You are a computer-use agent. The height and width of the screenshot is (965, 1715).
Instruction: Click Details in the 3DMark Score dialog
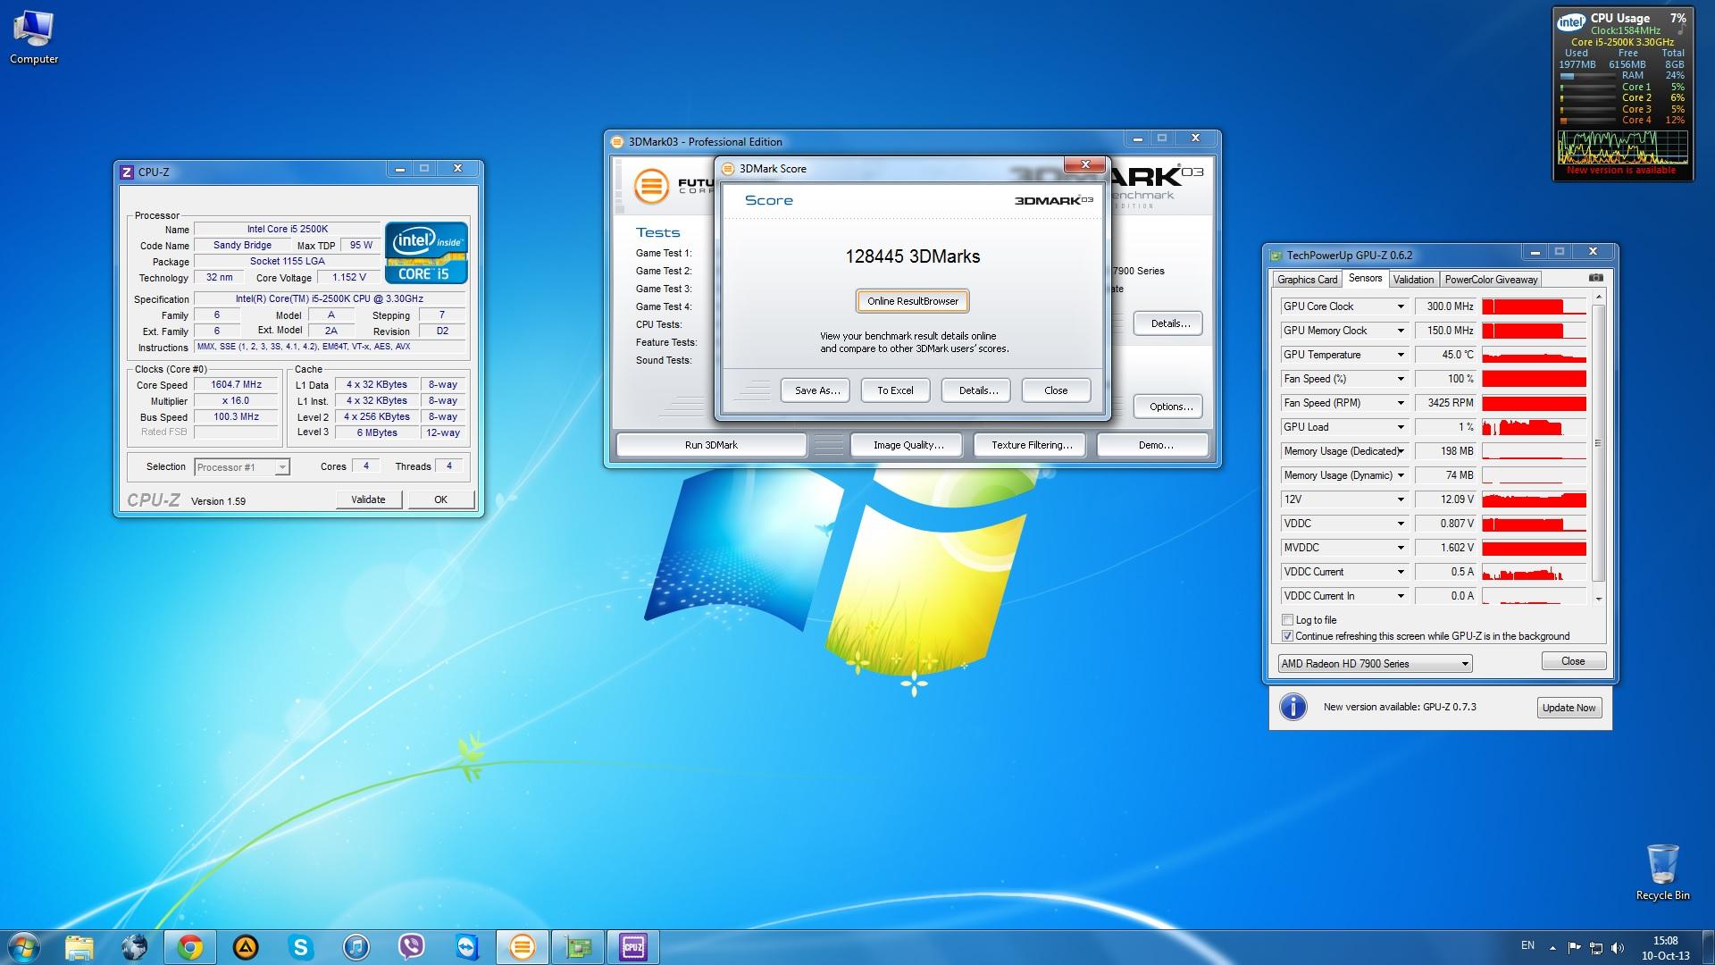point(978,390)
